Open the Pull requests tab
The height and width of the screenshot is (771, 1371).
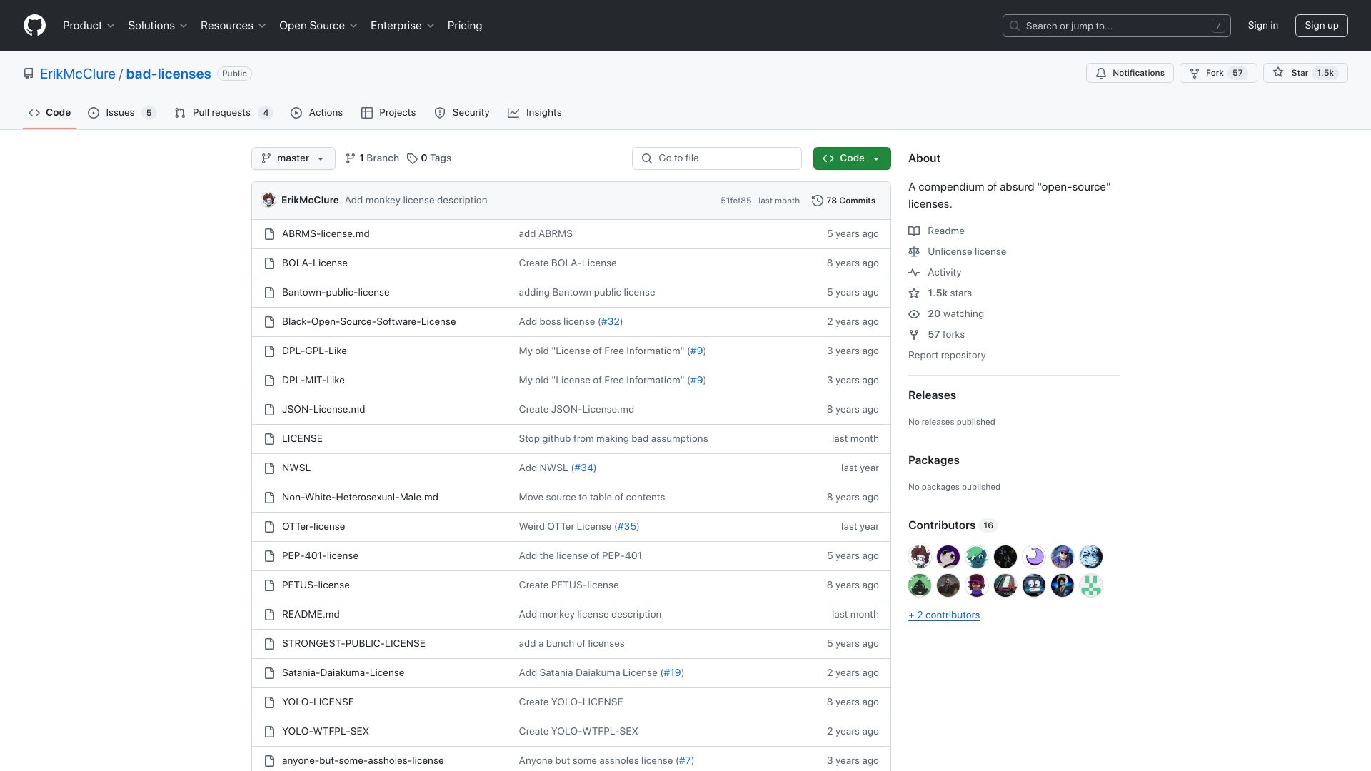tap(224, 113)
